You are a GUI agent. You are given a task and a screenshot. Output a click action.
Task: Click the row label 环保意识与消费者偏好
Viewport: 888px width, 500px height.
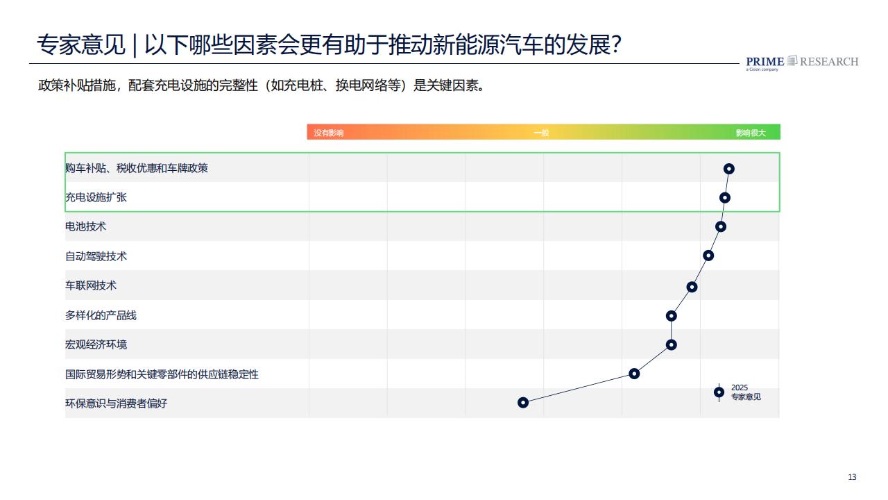[116, 403]
